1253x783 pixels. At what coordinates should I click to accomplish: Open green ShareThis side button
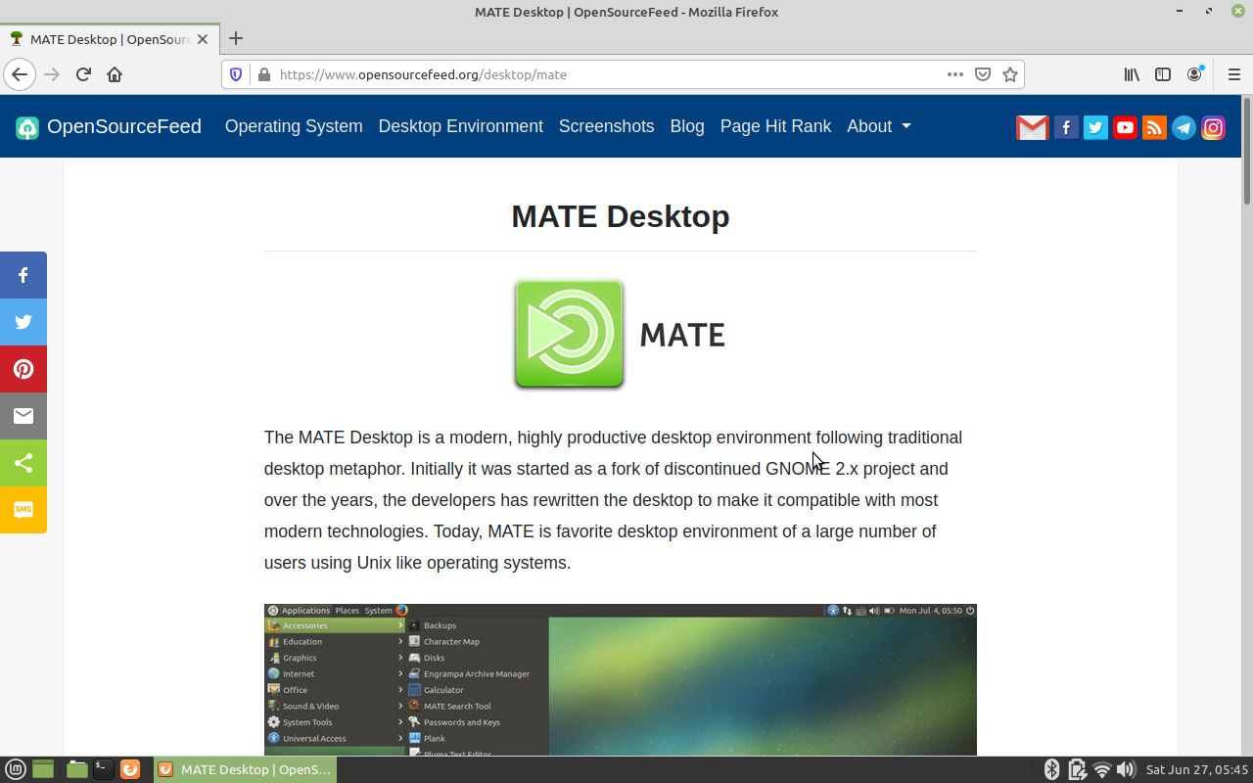click(x=23, y=463)
